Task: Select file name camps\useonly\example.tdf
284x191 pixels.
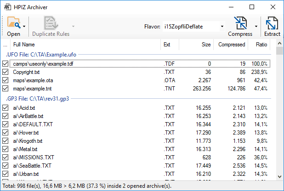Action: tap(43, 64)
